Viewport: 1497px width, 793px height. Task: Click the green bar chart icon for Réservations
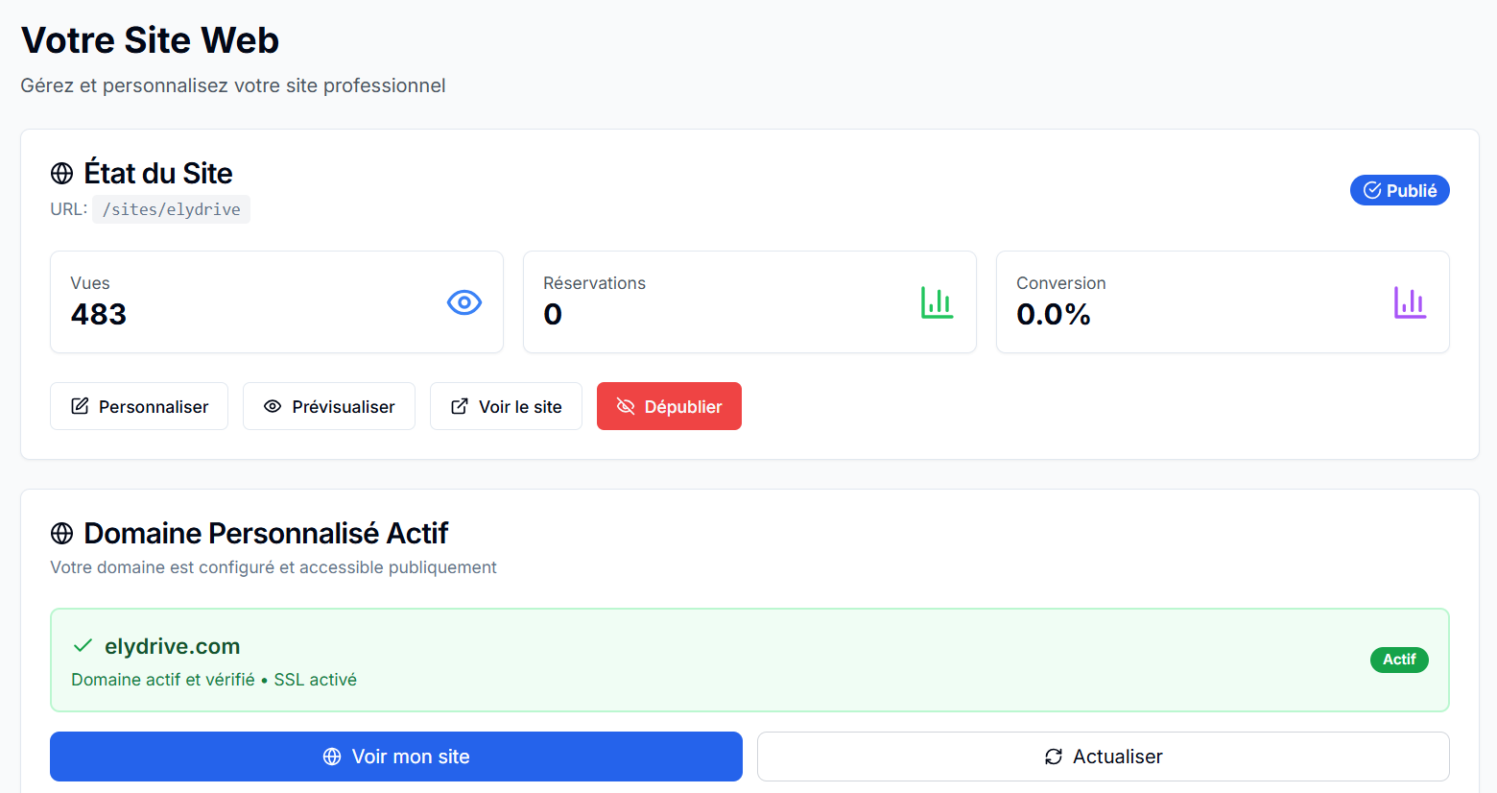tap(937, 302)
